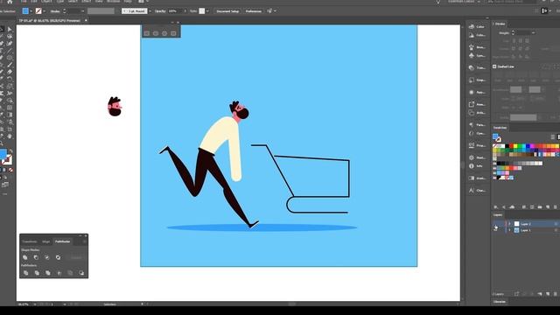The image size is (560, 315).
Task: Click Crop in Pathfinders row
Action: (59, 273)
